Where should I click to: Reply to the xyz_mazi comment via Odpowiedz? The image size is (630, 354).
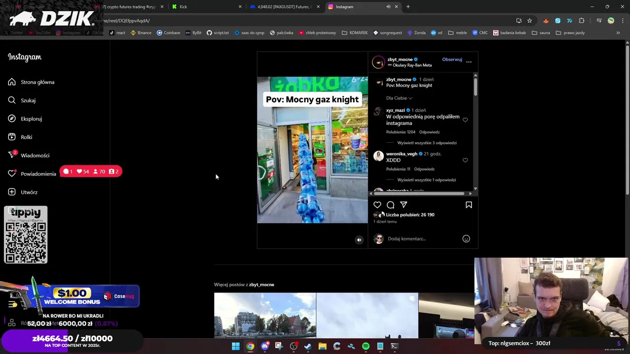pos(429,132)
